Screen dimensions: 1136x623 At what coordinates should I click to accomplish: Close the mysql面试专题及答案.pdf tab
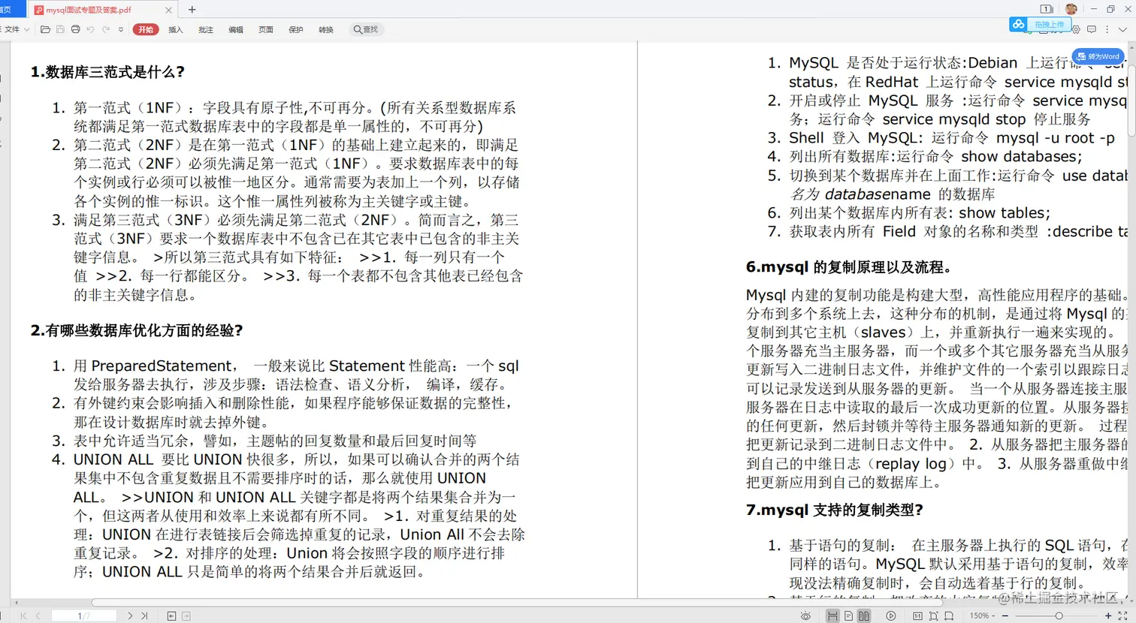(x=168, y=10)
